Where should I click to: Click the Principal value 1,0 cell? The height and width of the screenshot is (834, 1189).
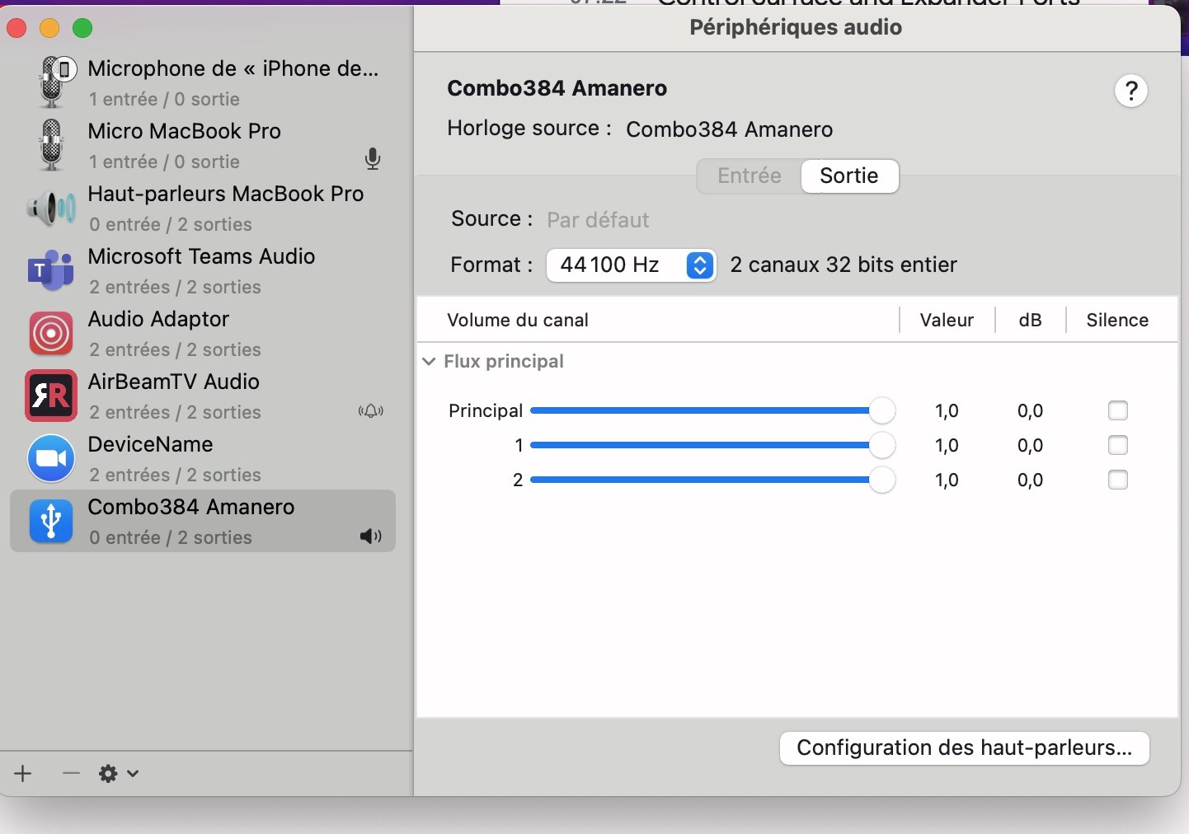point(947,410)
